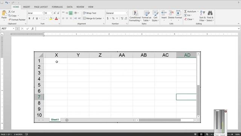This screenshot has height=136, width=241.
Task: Toggle Bold formatting
Action: tap(29, 19)
